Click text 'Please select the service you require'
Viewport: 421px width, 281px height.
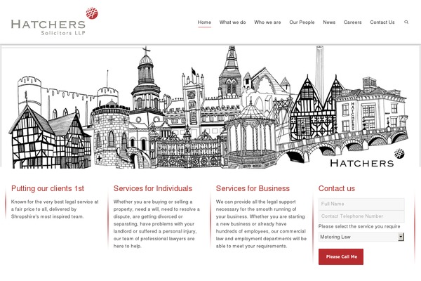pyautogui.click(x=359, y=226)
